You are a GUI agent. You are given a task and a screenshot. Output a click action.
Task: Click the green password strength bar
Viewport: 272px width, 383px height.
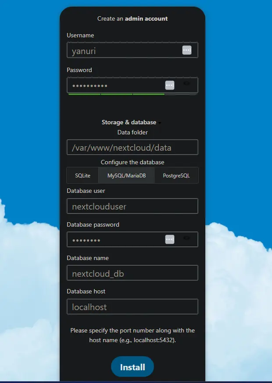click(117, 94)
